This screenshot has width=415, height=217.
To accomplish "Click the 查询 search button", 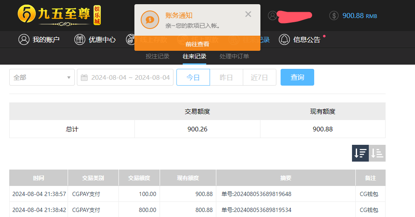I will [297, 77].
